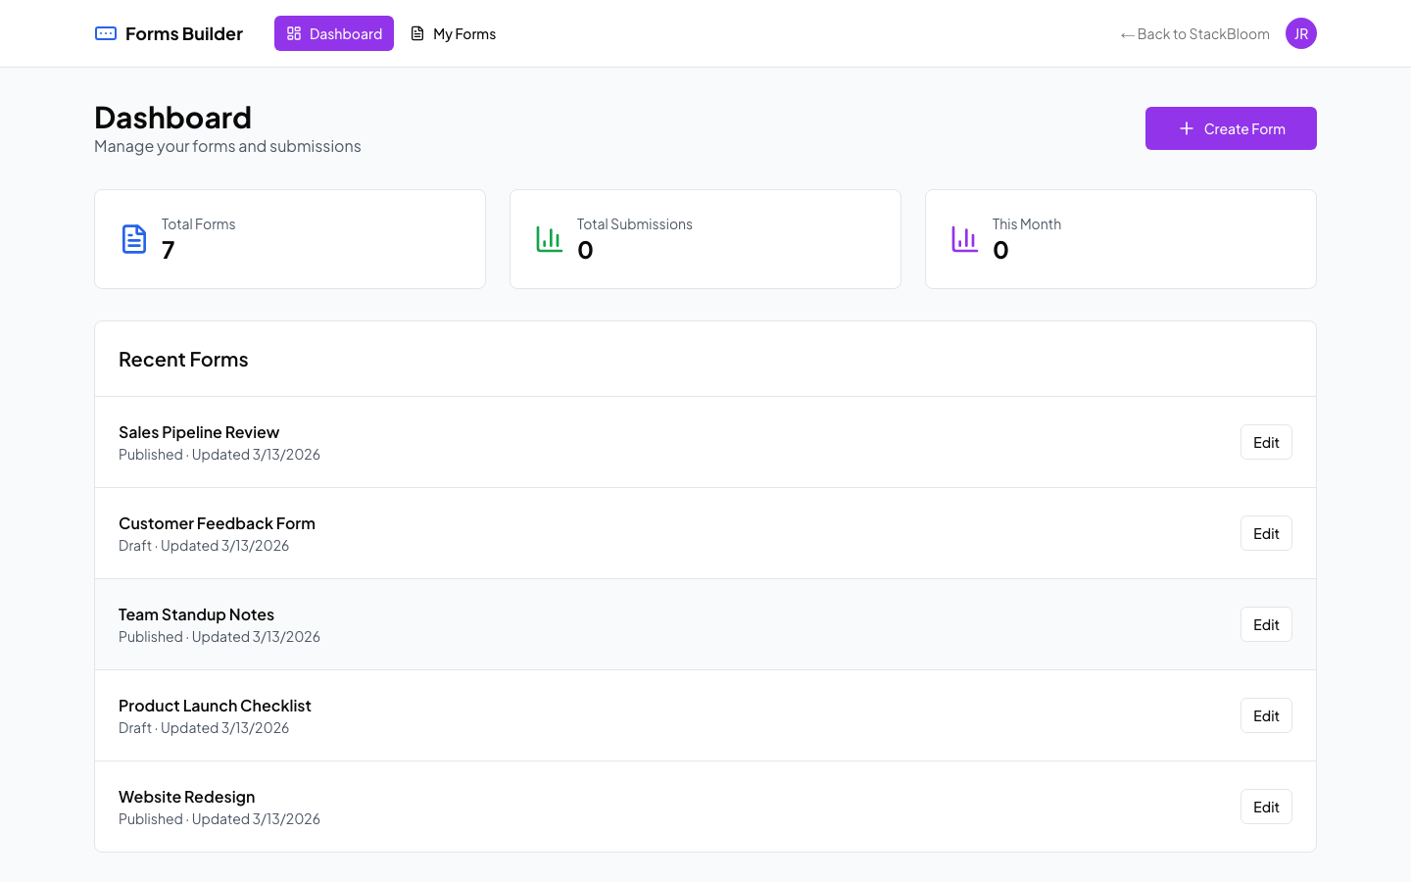Screen dimensions: 1411x882
Task: Click the Forms Builder logo icon
Action: click(105, 32)
